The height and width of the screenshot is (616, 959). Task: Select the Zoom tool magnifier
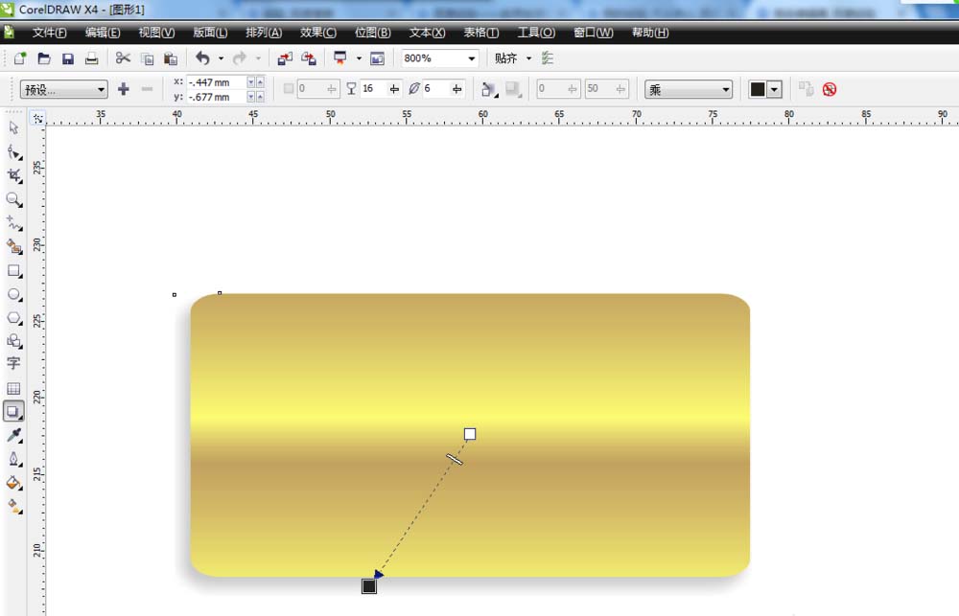pyautogui.click(x=13, y=199)
